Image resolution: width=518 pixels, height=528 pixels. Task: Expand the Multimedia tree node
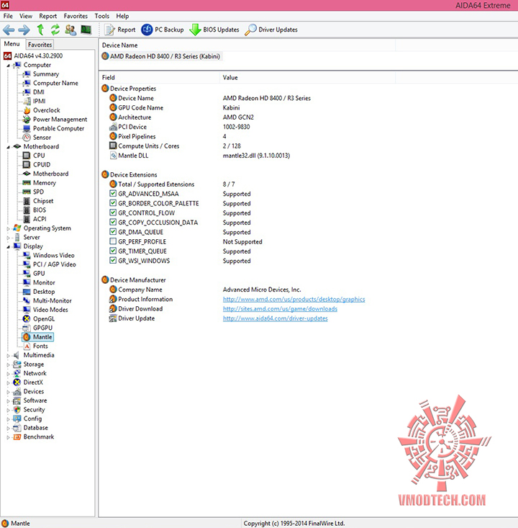[8, 356]
